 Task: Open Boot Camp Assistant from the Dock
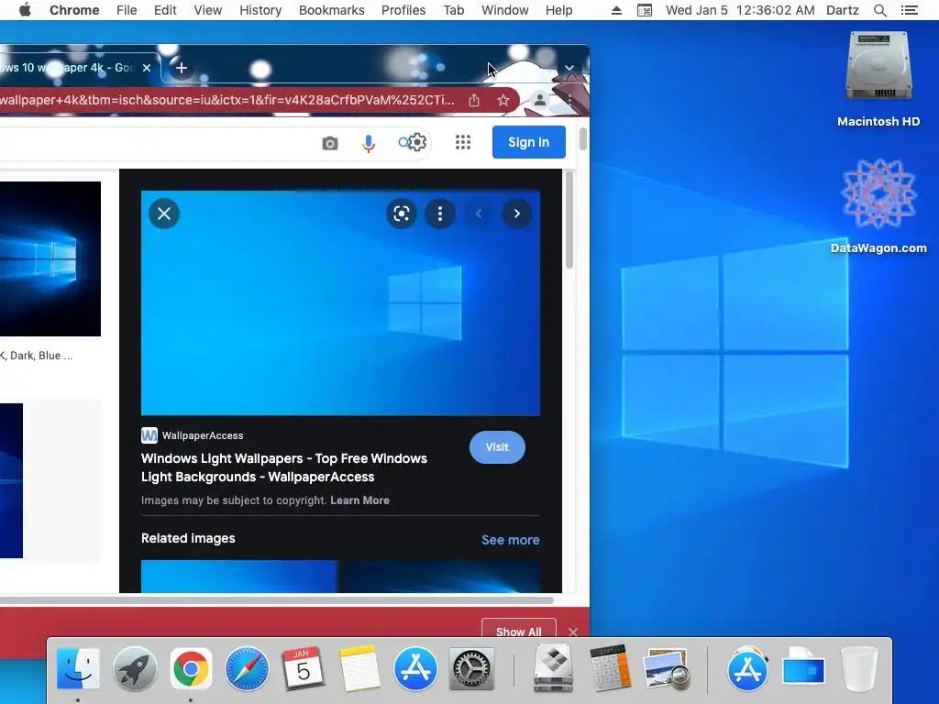click(553, 668)
